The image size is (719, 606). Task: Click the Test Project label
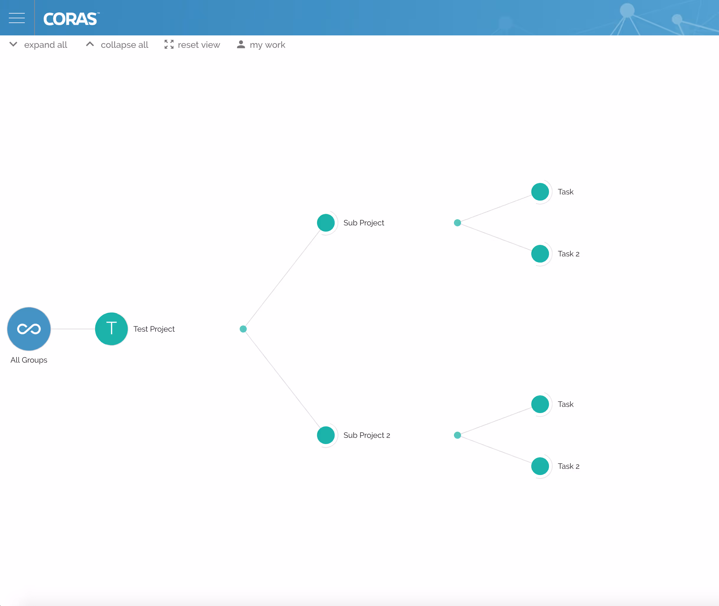pyautogui.click(x=154, y=329)
